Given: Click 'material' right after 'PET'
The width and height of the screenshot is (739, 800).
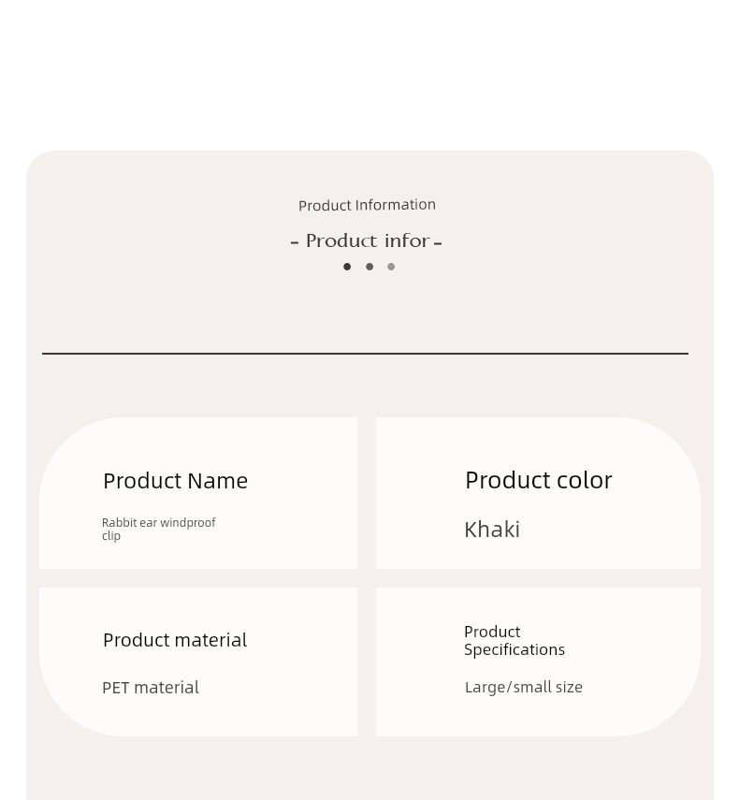Looking at the screenshot, I should [x=167, y=688].
